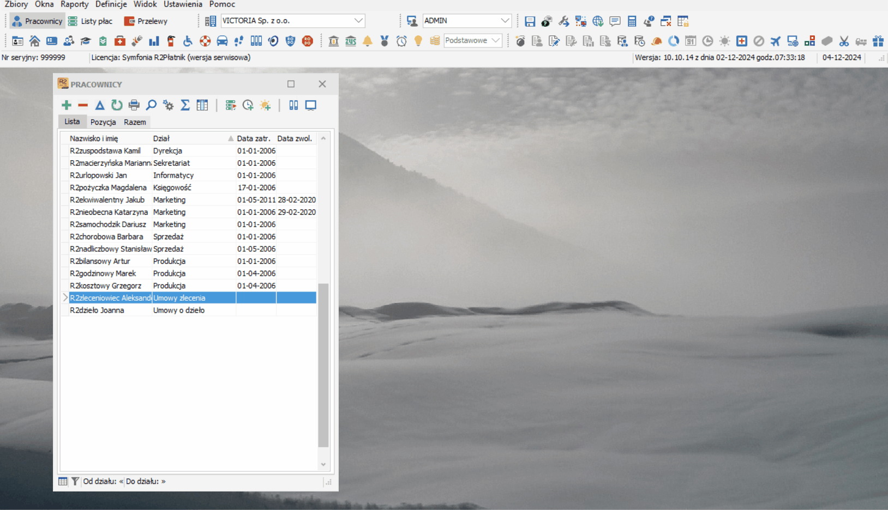Click the wheelchair disability icon
The width and height of the screenshot is (888, 510).
tap(188, 41)
